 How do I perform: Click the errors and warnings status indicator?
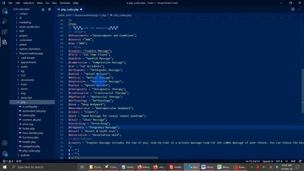8,161
